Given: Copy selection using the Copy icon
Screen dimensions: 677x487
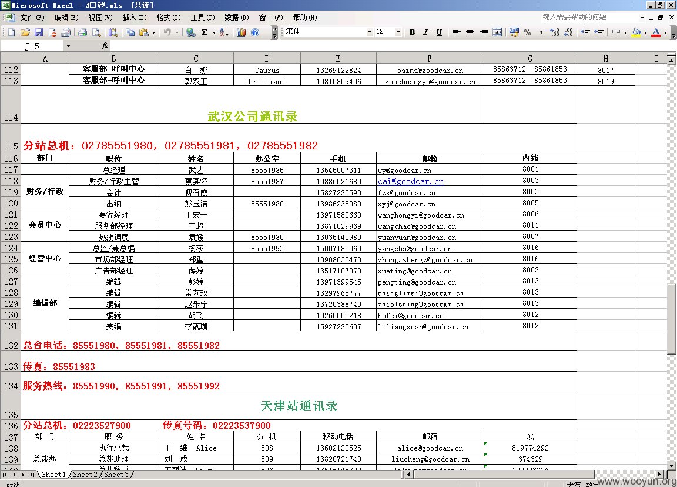Looking at the screenshot, I should click(130, 32).
